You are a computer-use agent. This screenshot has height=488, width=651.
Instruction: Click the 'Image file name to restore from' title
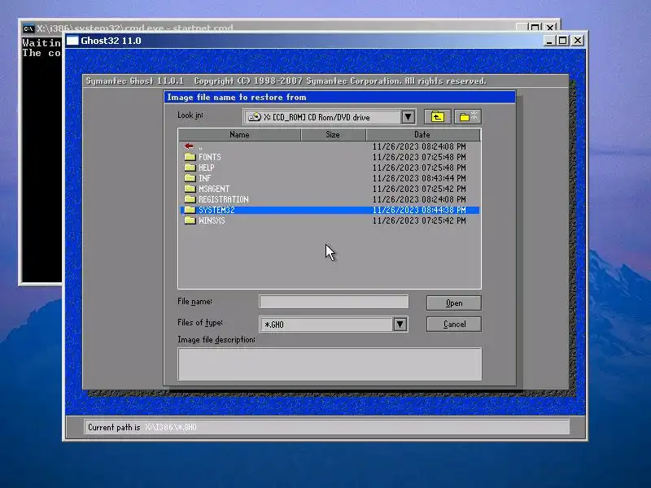pos(237,97)
